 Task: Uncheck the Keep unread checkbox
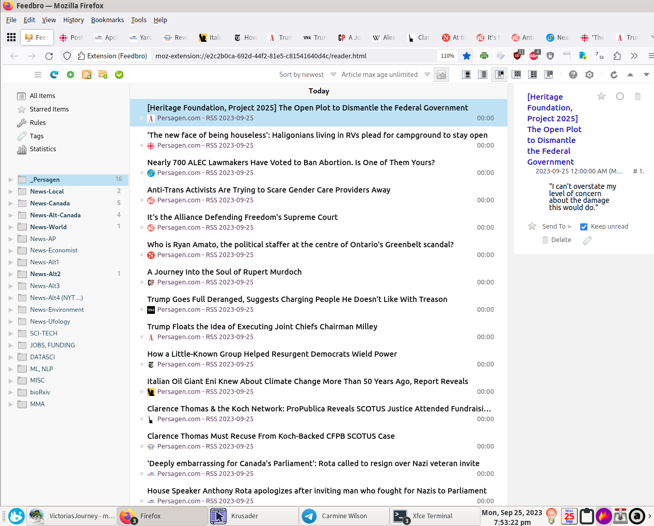click(584, 227)
